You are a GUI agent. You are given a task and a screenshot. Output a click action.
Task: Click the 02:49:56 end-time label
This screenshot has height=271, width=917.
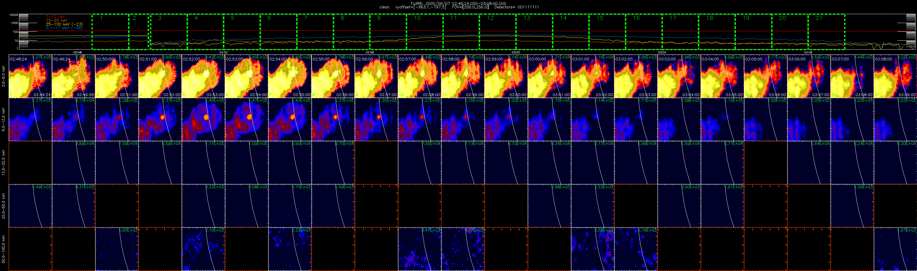pos(85,95)
